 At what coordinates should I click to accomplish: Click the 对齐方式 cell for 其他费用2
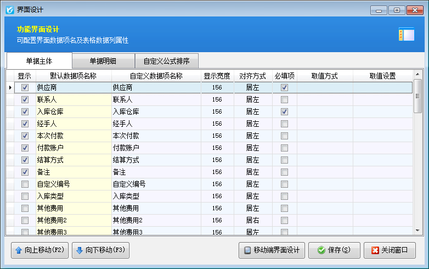(x=252, y=220)
